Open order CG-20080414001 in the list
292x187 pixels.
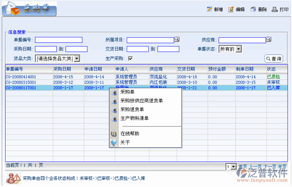21,76
